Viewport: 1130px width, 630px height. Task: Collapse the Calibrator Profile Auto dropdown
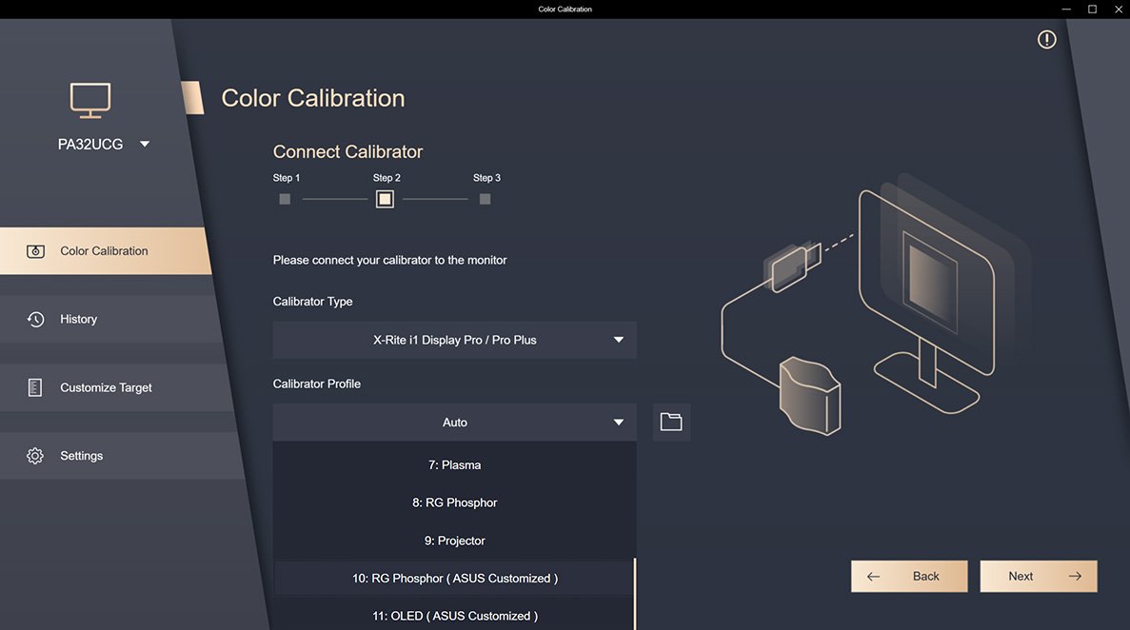pyautogui.click(x=455, y=423)
